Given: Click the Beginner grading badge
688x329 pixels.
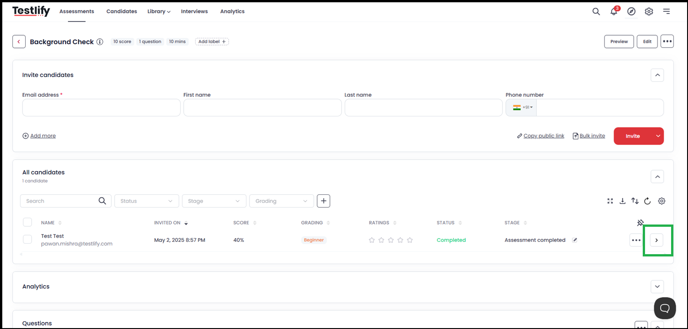Looking at the screenshot, I should tap(314, 240).
